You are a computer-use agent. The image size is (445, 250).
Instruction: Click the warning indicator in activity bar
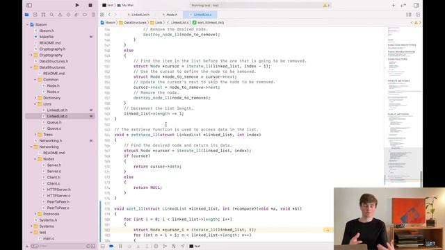pos(325,5)
